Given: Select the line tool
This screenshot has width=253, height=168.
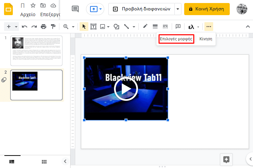Looking at the screenshot, I should [x=126, y=27].
